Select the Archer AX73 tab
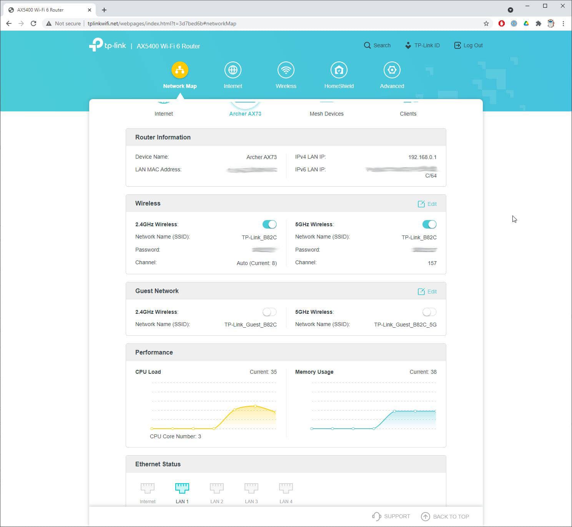 (245, 114)
